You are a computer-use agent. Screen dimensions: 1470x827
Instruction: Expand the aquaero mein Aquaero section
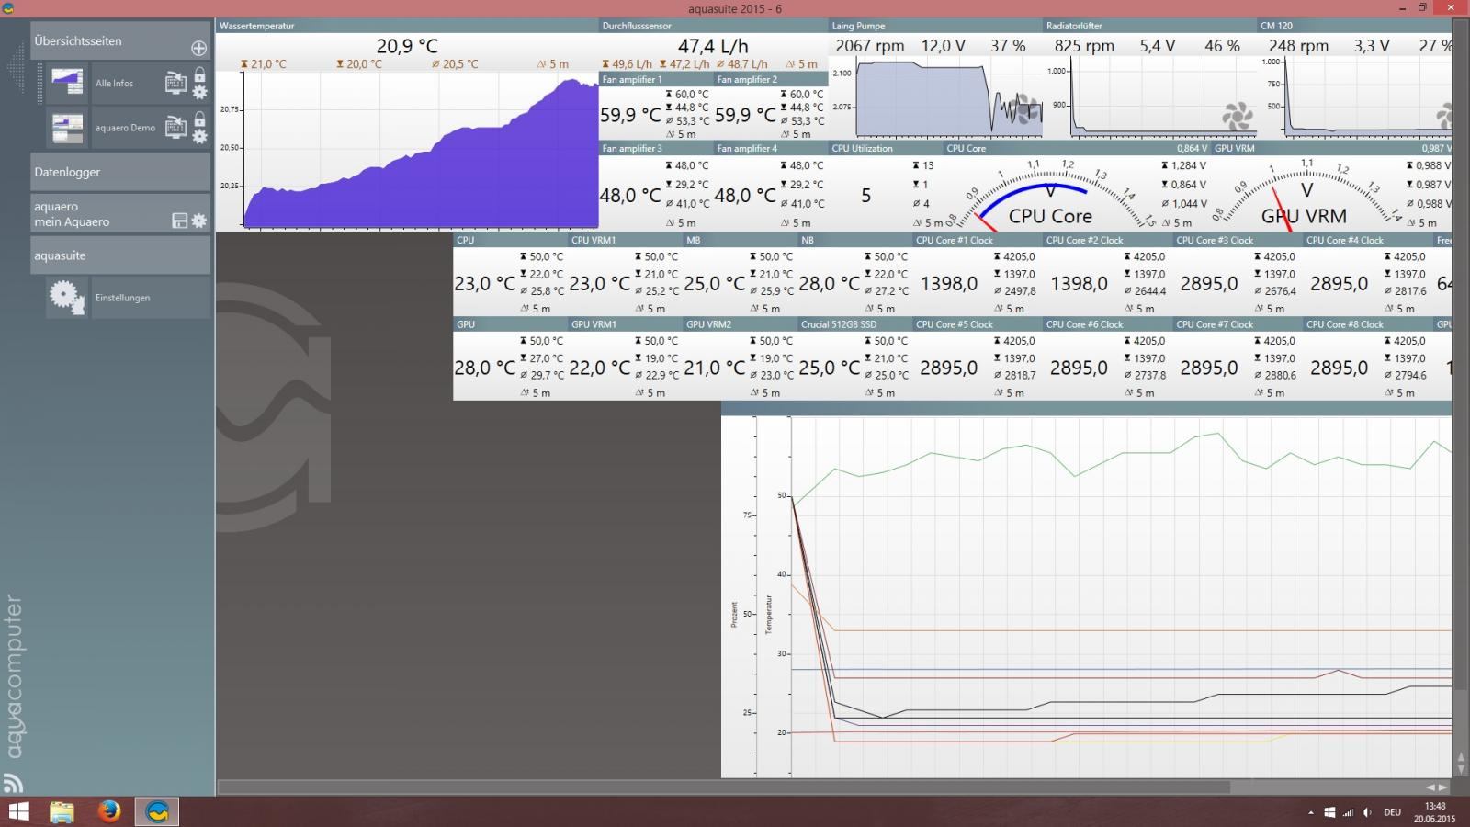click(x=120, y=213)
